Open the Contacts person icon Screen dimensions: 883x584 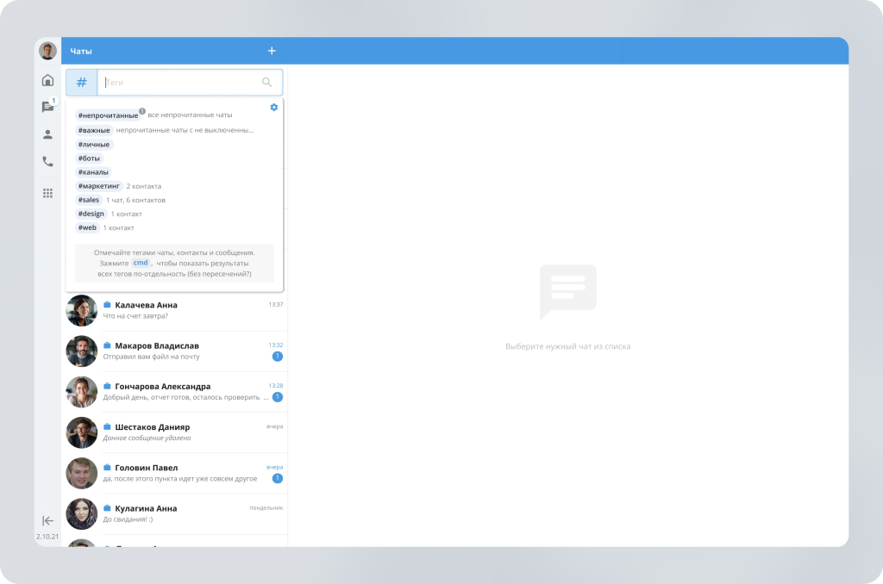click(x=48, y=134)
